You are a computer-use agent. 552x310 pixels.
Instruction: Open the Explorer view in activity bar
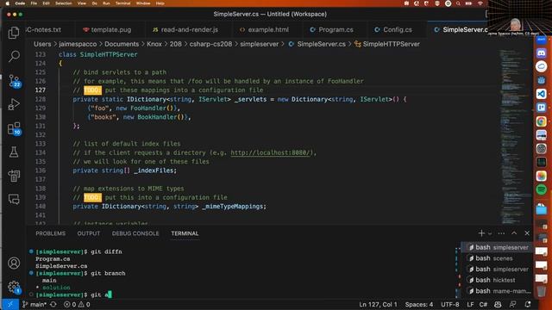(x=14, y=33)
